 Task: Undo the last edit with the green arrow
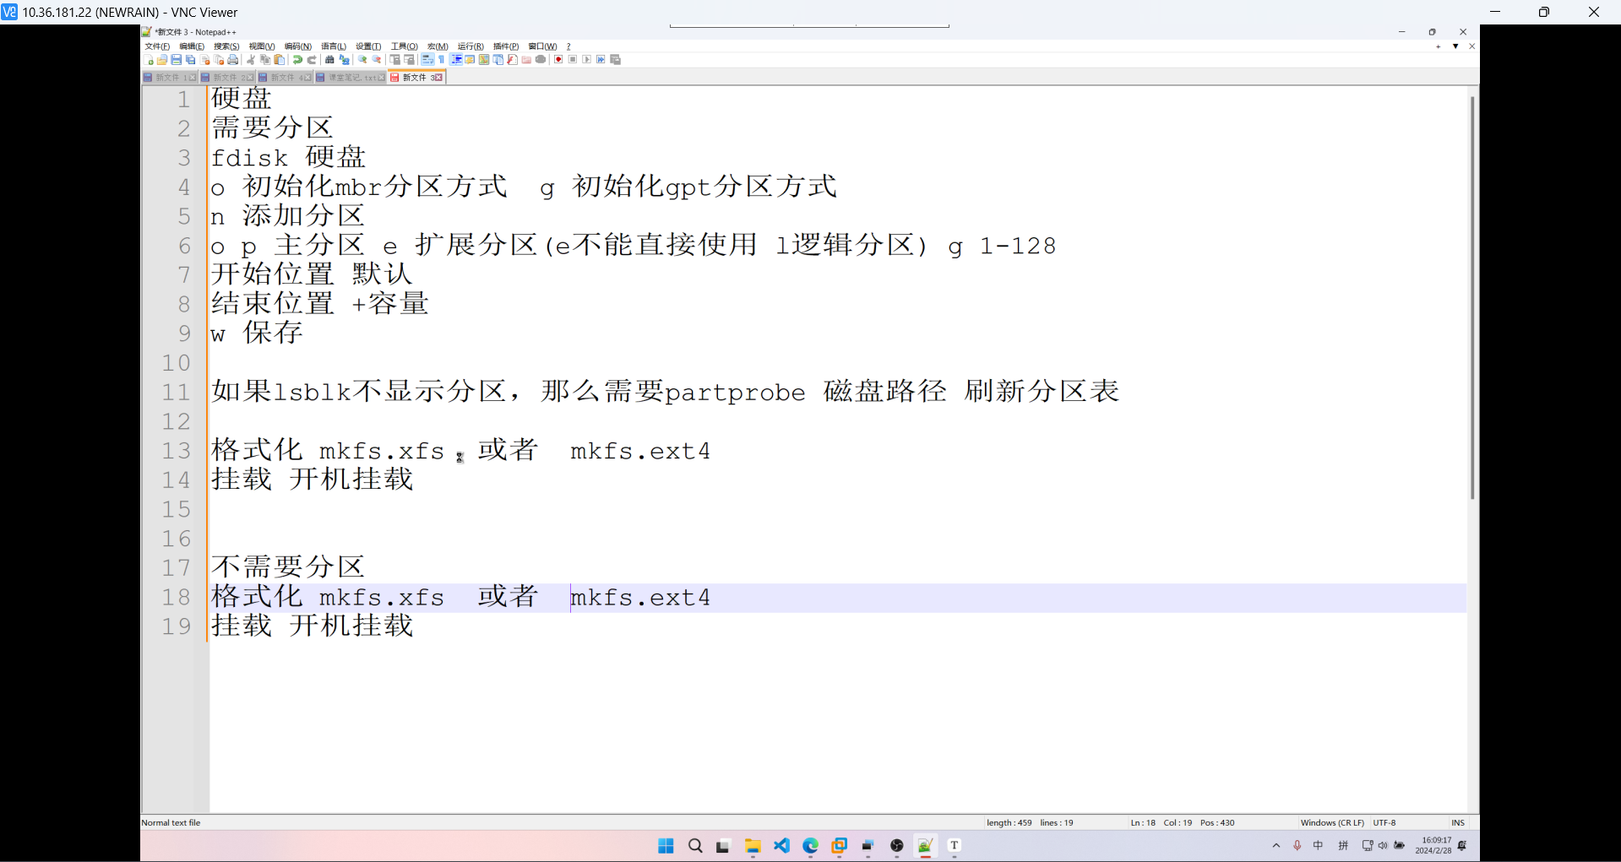point(297,60)
